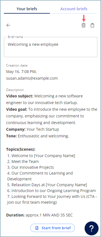Click the Tone: Enthusiastic and welcoming line
Screen dimensions: 101x237
point(37,136)
